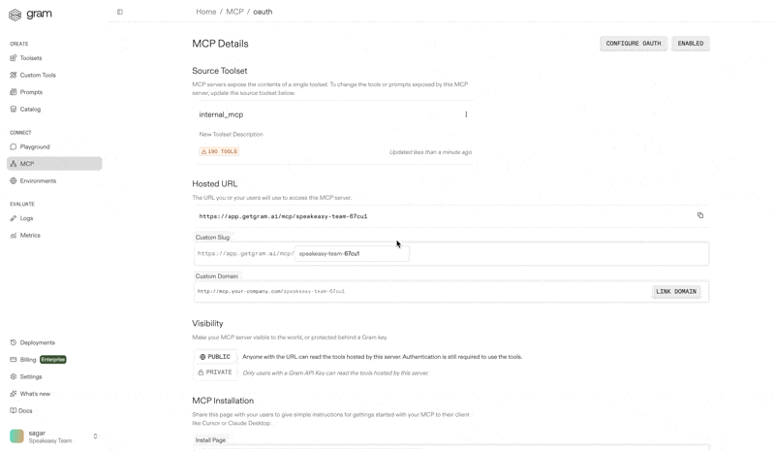Click the Logs sidebar icon
Viewport: 775px width, 451px height.
(x=14, y=218)
